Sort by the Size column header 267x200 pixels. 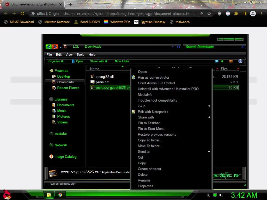coord(224,69)
